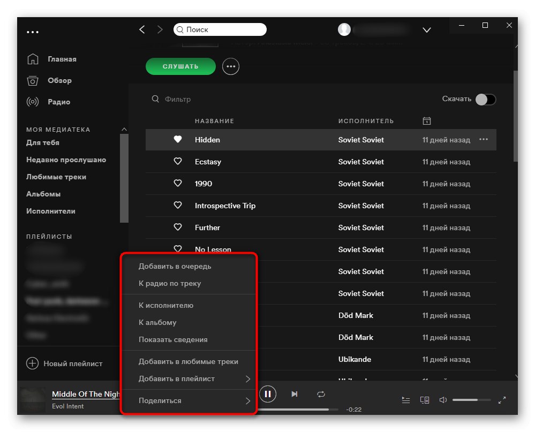Click the Фильтр filter field
The width and height of the screenshot is (535, 432).
[x=177, y=99]
